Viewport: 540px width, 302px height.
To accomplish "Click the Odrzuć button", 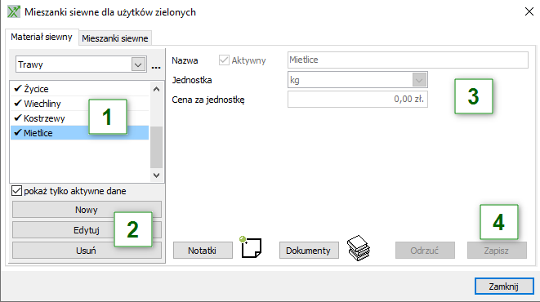I will point(425,250).
